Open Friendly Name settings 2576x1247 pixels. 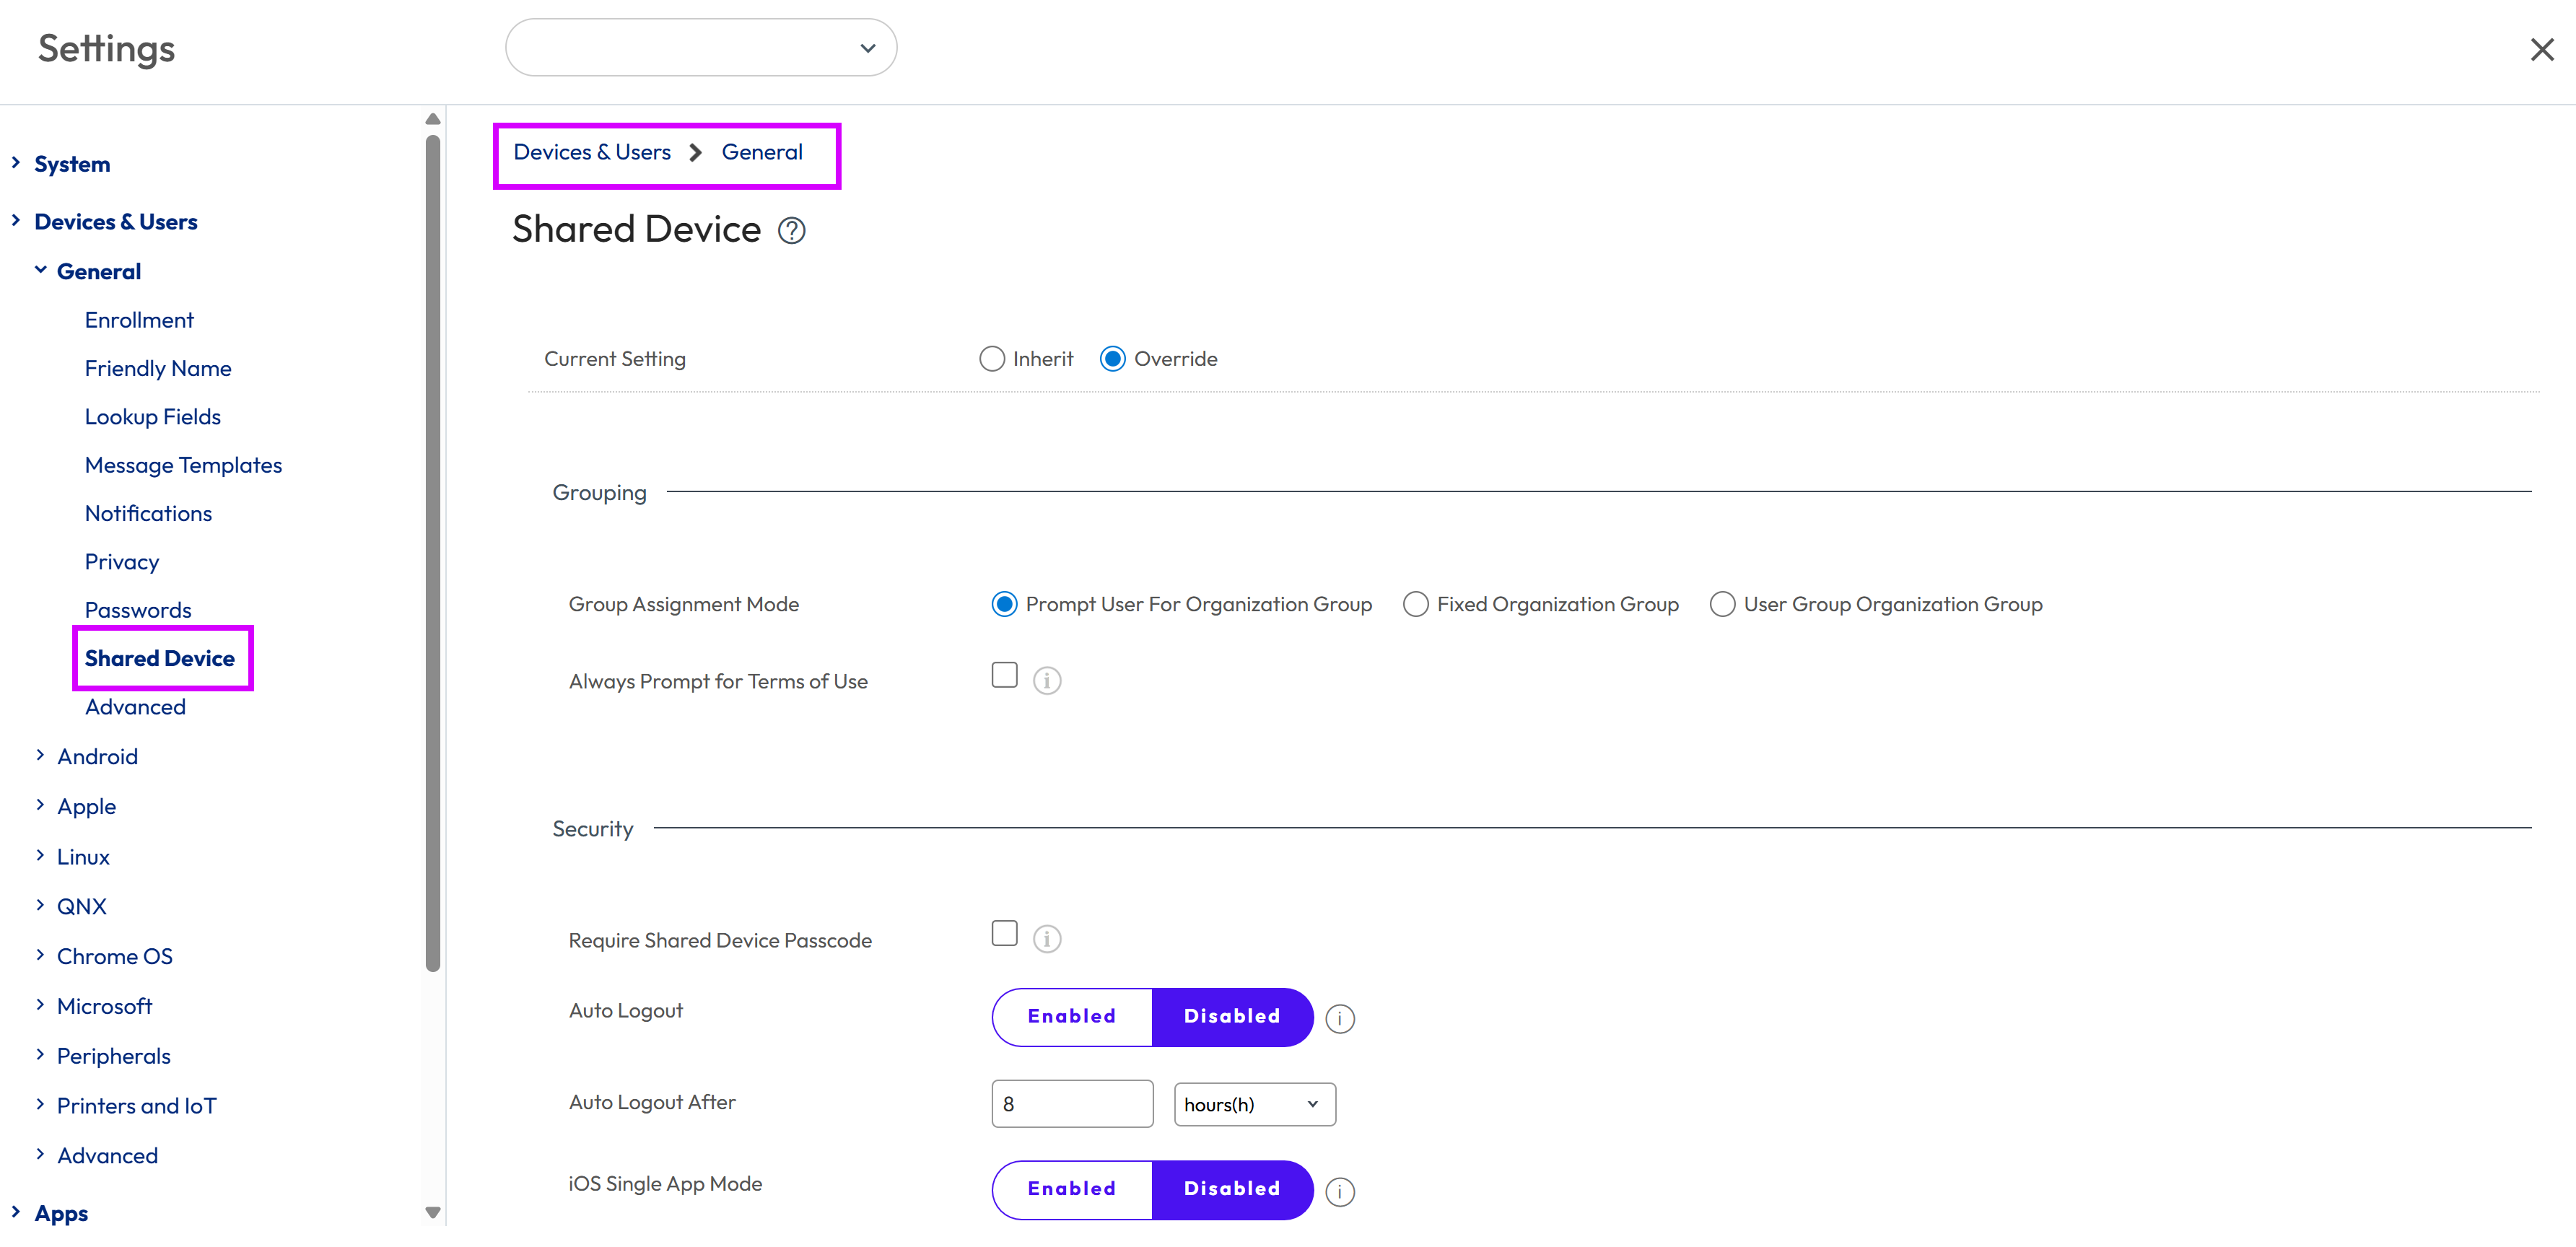(x=158, y=369)
